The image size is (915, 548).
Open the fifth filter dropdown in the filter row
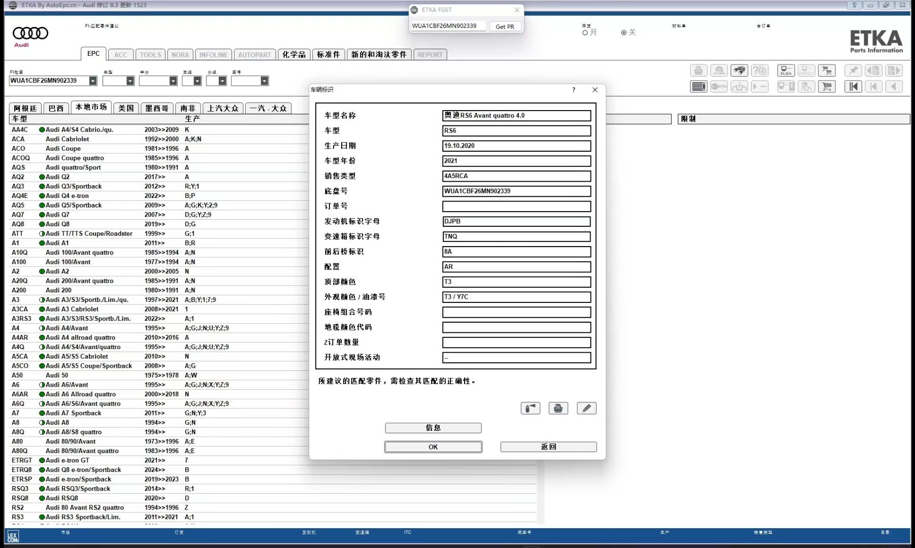tap(222, 81)
